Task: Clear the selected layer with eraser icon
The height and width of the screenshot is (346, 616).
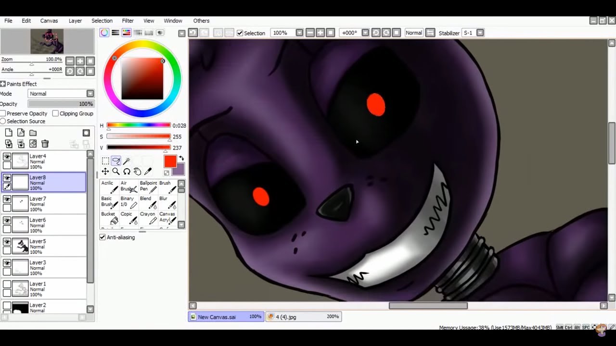Action: (x=33, y=144)
